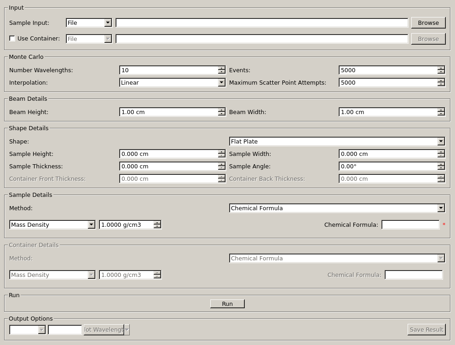This screenshot has height=345, width=455.
Task: Enable the Use Container checkbox
Action: (12, 39)
